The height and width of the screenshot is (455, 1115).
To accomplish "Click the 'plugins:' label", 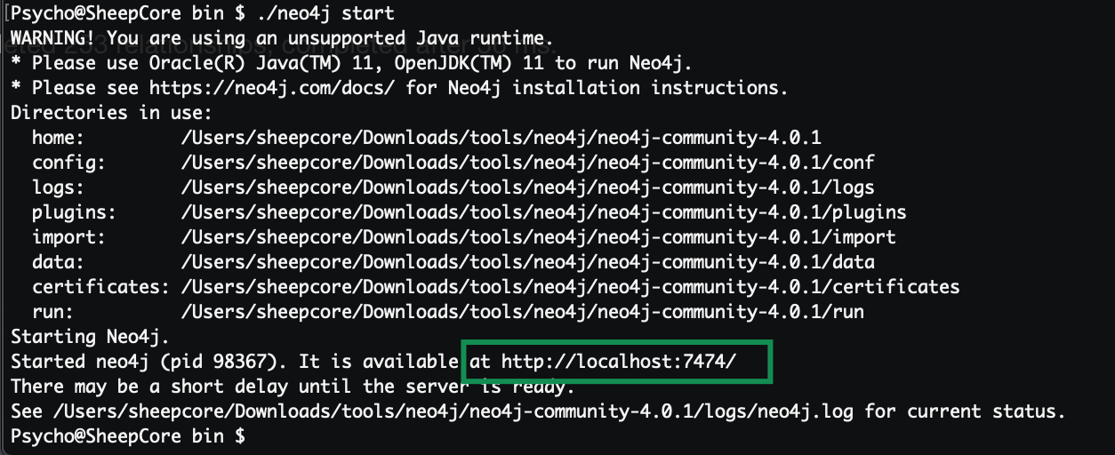I will (75, 213).
